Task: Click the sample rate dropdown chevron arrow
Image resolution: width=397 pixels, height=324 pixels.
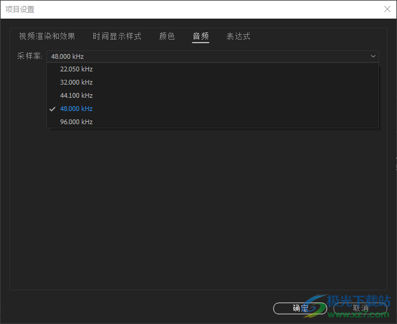Action: 373,56
